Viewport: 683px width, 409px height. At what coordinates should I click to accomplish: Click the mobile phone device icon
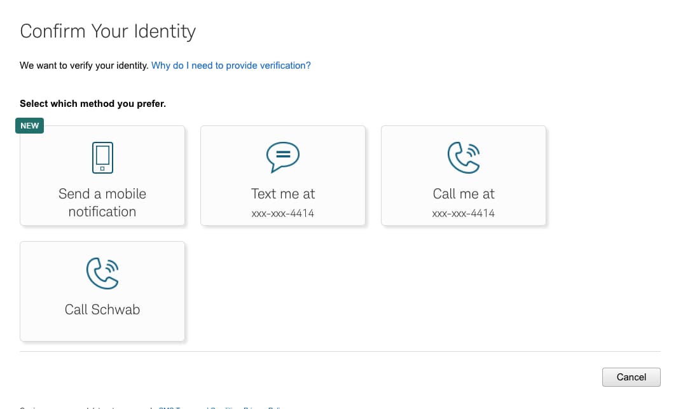pos(102,158)
